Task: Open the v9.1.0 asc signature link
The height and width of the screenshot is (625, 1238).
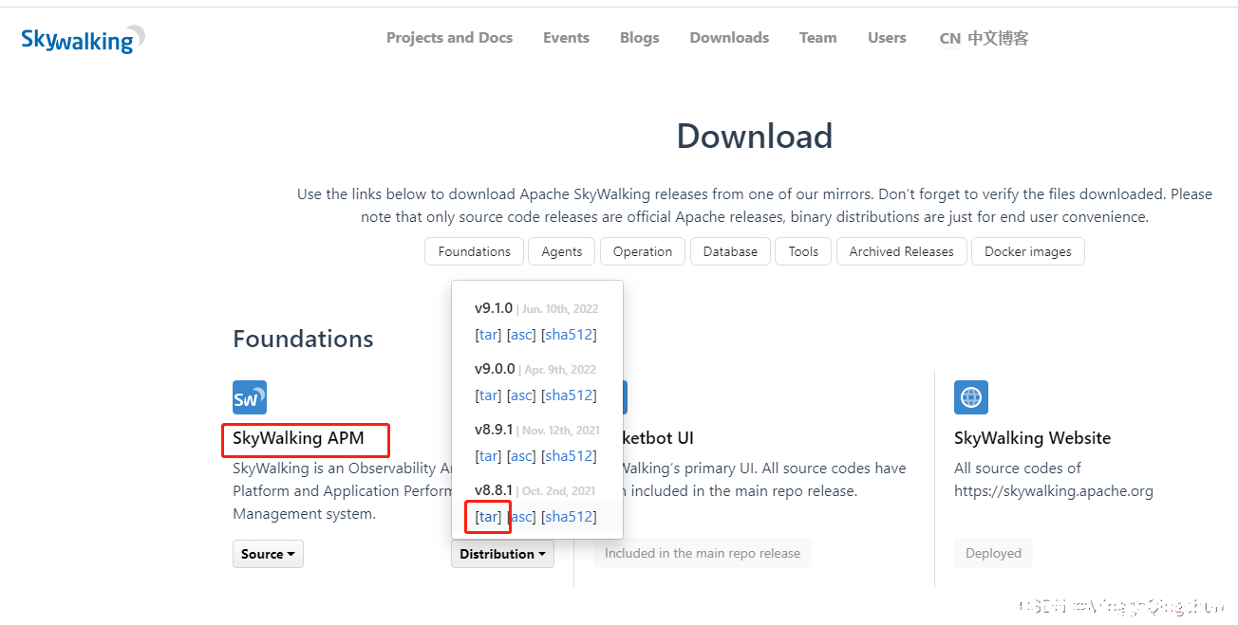Action: pyautogui.click(x=521, y=335)
